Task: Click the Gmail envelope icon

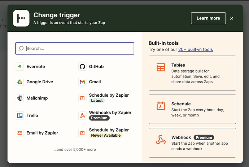Action: 82,82
